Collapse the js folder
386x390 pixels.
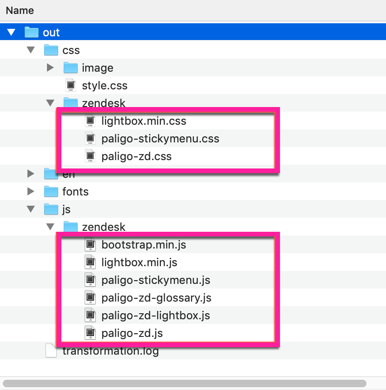[x=30, y=209]
